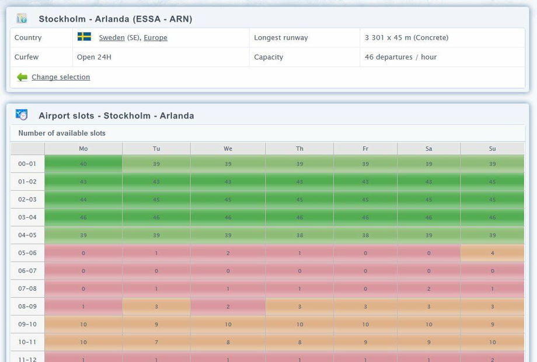The image size is (537, 362).
Task: Select the Mo column header
Action: pos(83,149)
